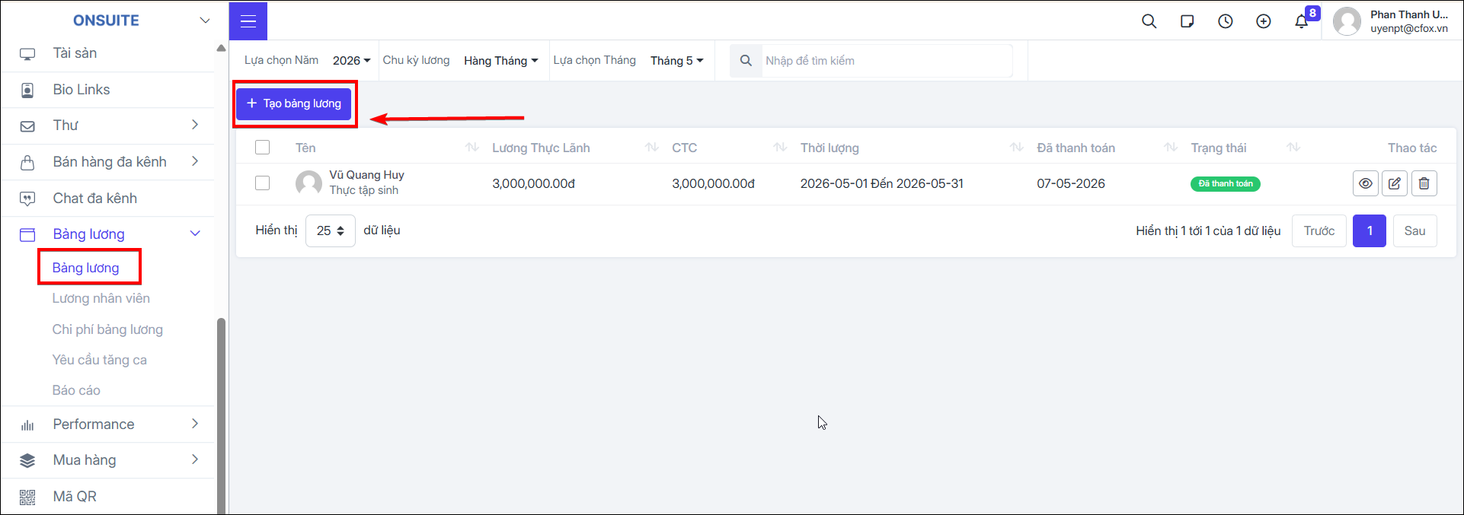Click the circled plus quick-add icon
Image resolution: width=1464 pixels, height=515 pixels.
click(1264, 21)
